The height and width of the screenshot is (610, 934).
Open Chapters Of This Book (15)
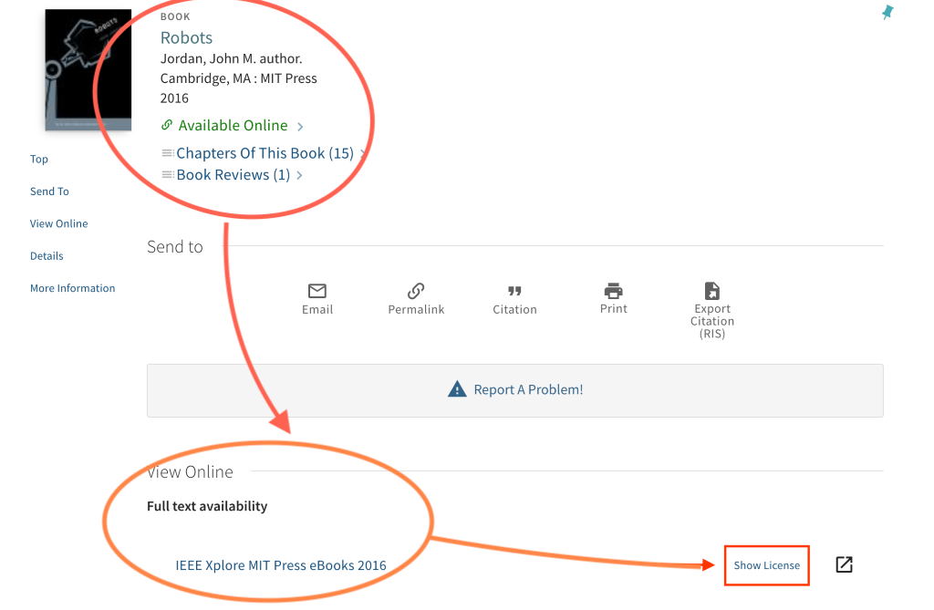click(x=265, y=153)
